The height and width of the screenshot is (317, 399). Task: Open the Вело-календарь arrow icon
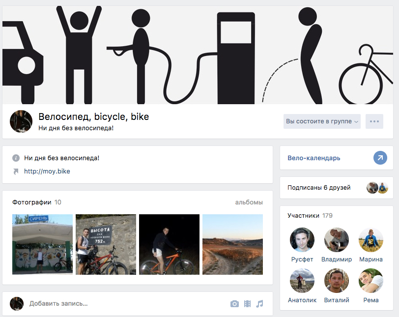point(380,158)
